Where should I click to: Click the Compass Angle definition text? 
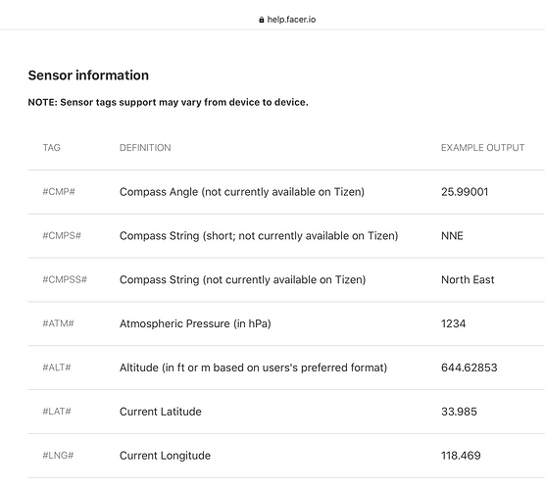(x=242, y=192)
